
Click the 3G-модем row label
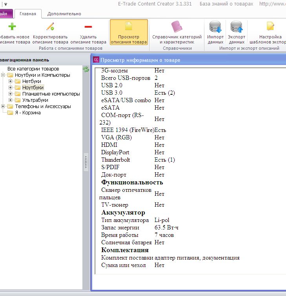point(115,70)
